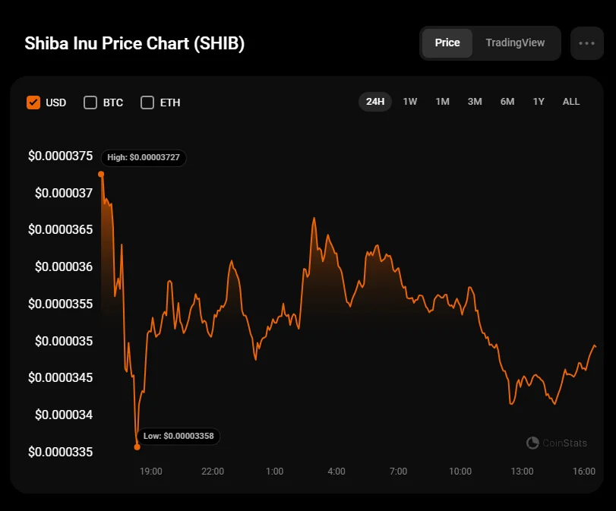This screenshot has width=616, height=511.
Task: Click the 19:00 time axis label
Action: (151, 472)
